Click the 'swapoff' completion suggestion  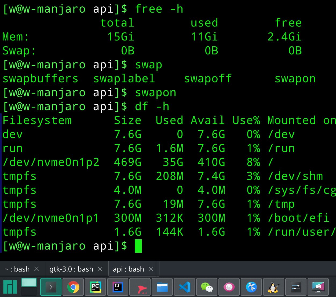click(208, 79)
